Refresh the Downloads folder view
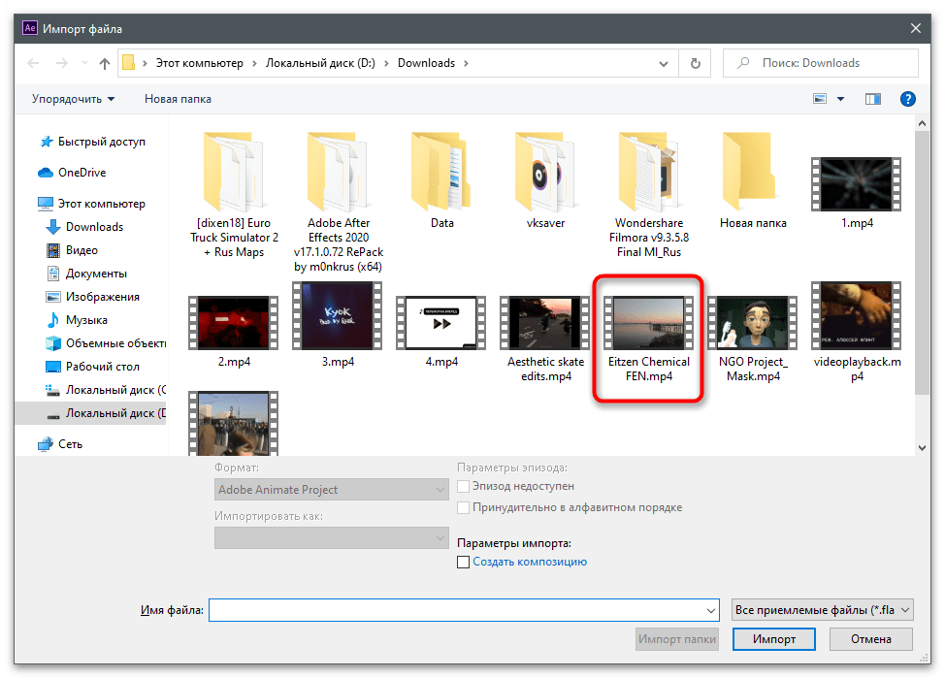Image resolution: width=945 pixels, height=678 pixels. coord(695,63)
